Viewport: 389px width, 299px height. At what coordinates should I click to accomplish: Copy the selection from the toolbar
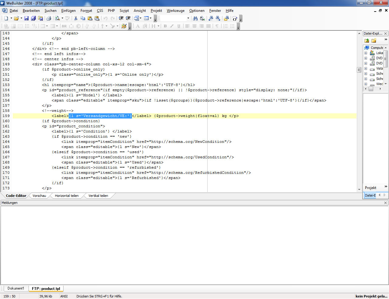[x=83, y=18]
